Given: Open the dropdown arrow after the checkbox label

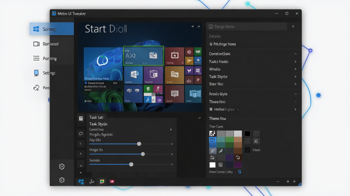Looking at the screenshot, I should 238,109.
